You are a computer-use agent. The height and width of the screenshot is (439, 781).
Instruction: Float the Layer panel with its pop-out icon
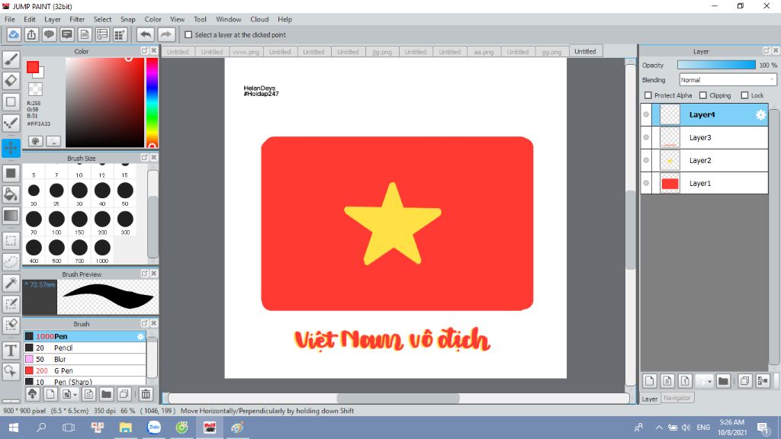(766, 51)
